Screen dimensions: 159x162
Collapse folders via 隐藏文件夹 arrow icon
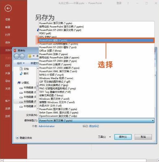pyautogui.click(x=17, y=138)
